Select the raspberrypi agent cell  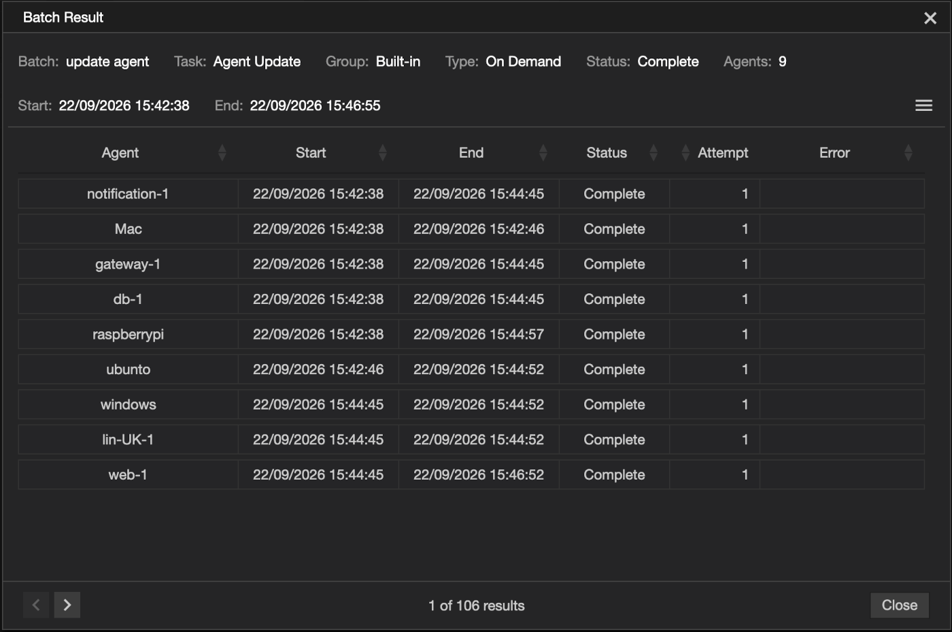[x=128, y=335]
